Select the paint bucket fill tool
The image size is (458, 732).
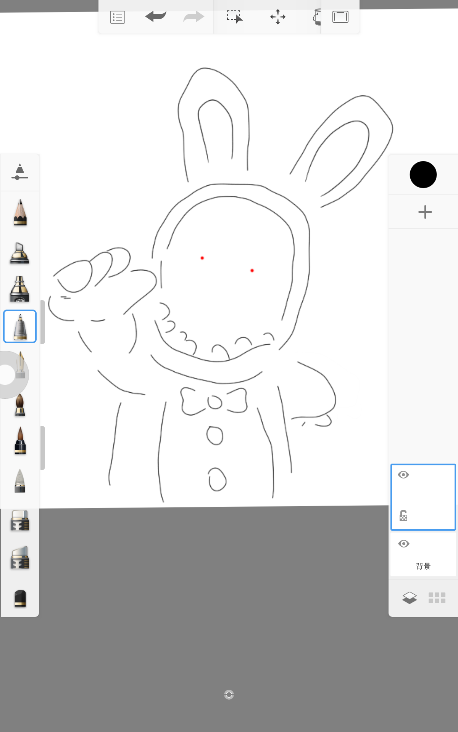(x=317, y=17)
